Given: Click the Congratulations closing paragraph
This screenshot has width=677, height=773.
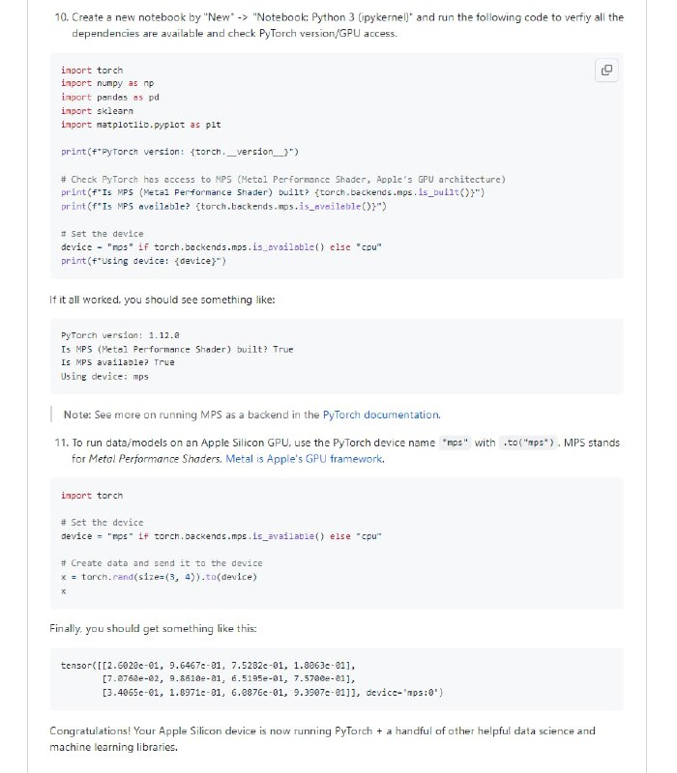Looking at the screenshot, I should click(x=322, y=739).
